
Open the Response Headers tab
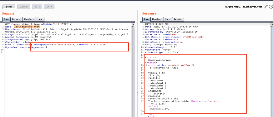(x=157, y=19)
